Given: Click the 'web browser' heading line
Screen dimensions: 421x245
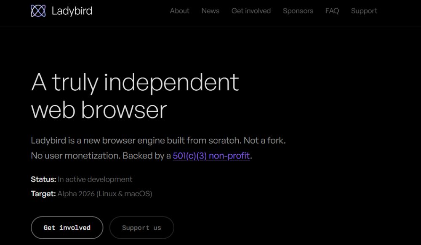Looking at the screenshot, I should pos(99,109).
